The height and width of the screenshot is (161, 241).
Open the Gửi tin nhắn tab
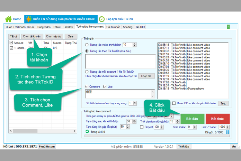coord(113,27)
